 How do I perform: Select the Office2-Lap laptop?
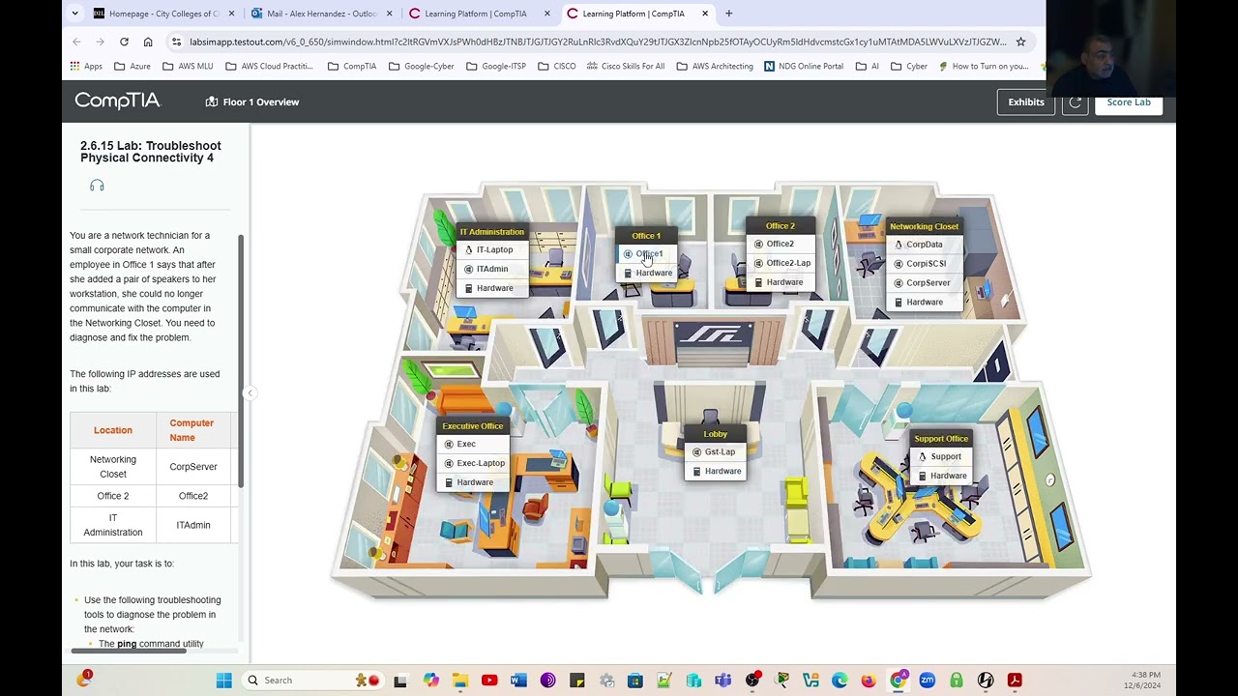coord(782,263)
